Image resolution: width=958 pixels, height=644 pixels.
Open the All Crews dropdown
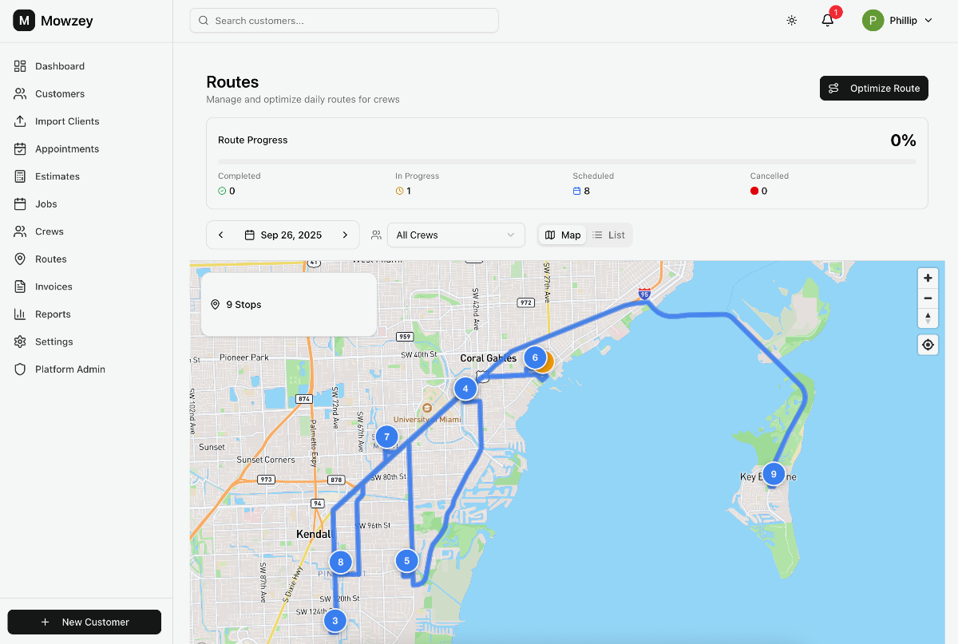tap(456, 235)
